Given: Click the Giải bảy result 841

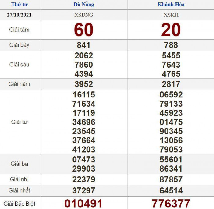Looking at the screenshot, I should point(83,45).
